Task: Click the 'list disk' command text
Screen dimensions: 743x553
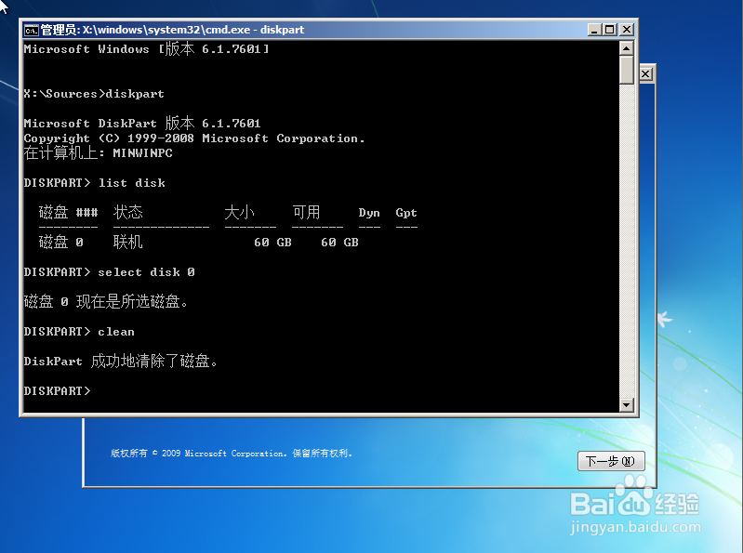Action: (x=132, y=183)
